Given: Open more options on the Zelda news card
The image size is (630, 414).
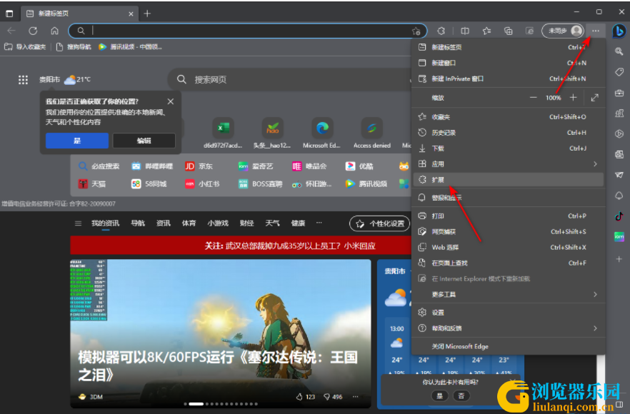Looking at the screenshot, I should (355, 397).
